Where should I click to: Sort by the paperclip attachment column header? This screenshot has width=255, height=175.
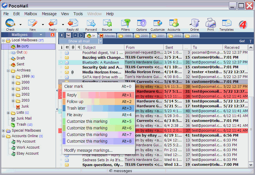pos(73,47)
